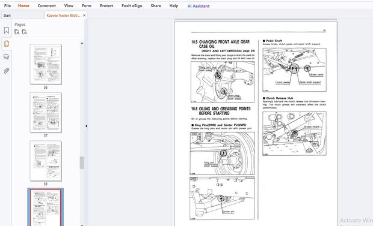Click the 'Pages' panel title
373x226 pixels.
20,24
